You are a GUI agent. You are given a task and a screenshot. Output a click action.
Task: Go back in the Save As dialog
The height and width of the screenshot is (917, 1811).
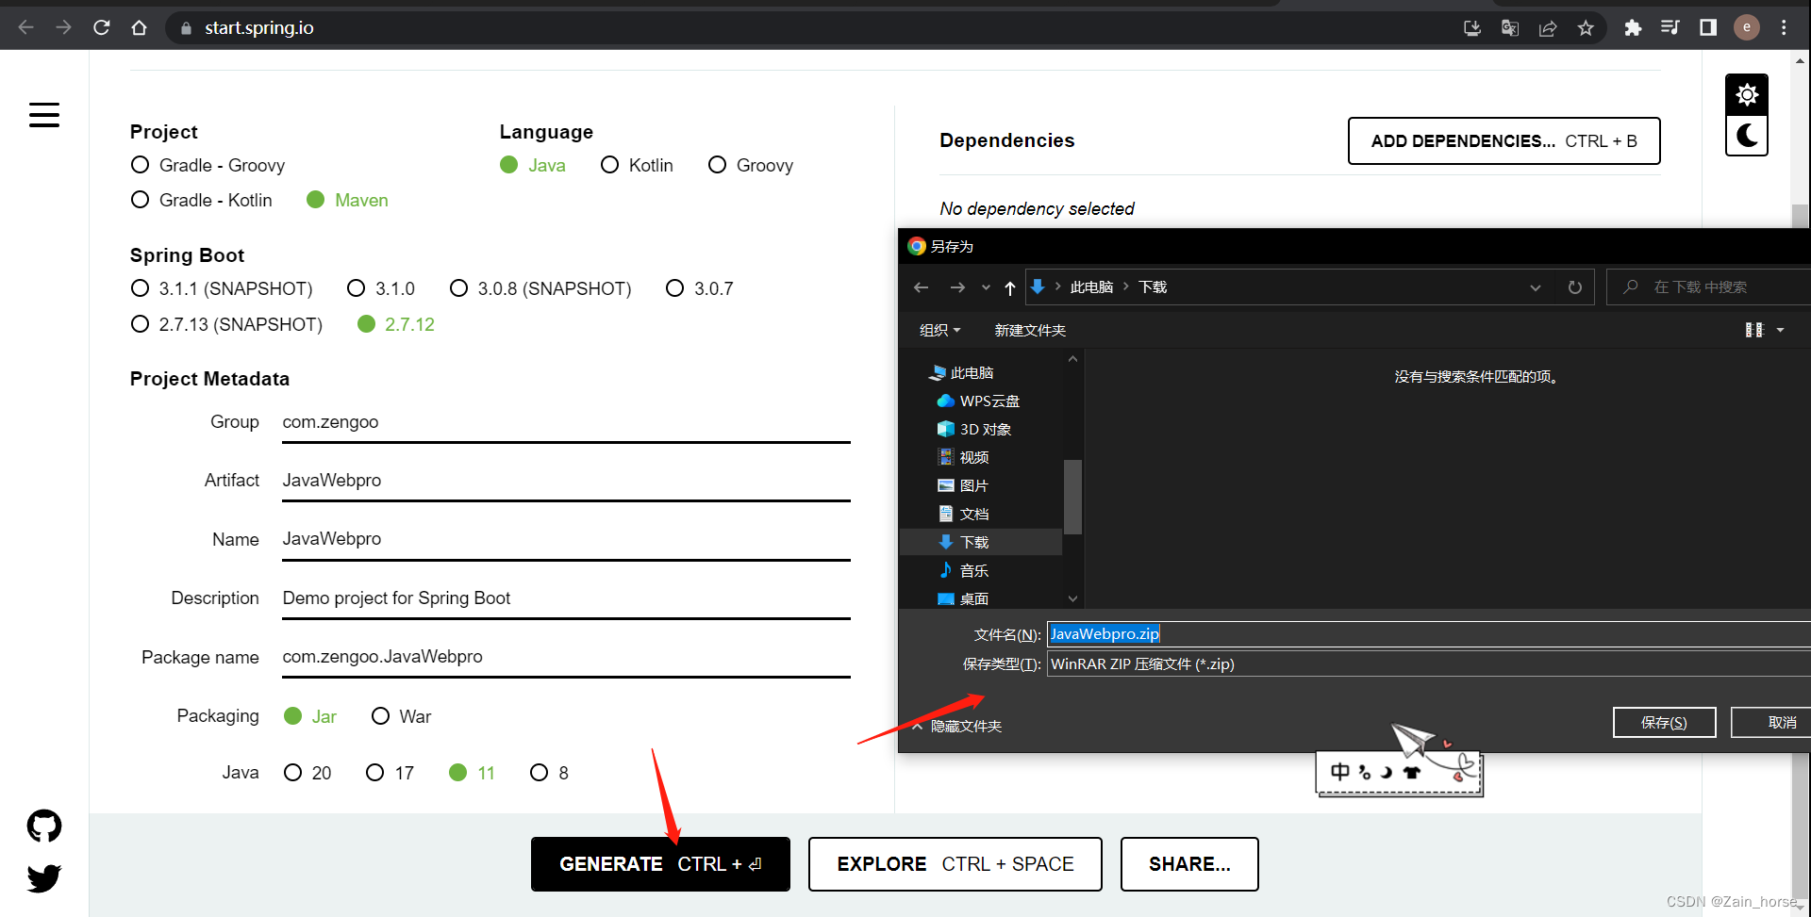[x=922, y=287]
